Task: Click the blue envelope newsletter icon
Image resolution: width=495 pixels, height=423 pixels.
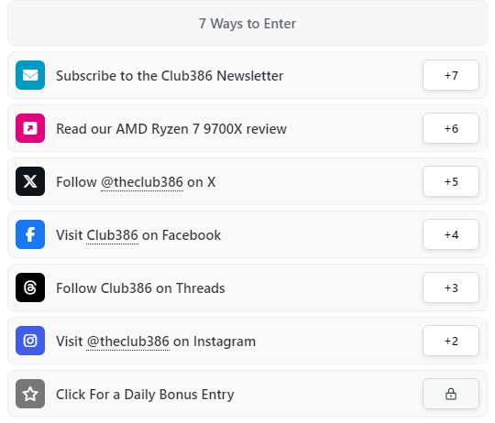Action: (x=30, y=75)
